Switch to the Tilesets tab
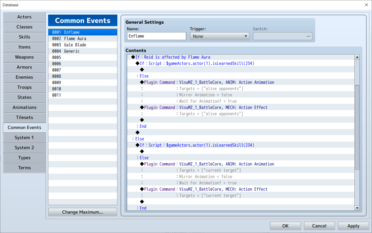 tap(24, 118)
